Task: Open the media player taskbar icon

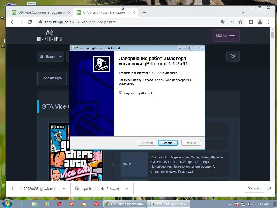Action: (x=47, y=204)
